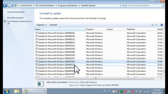Viewport: 168px width, 94px height.
Task: Expand arrow after Control Panel breadcrumb
Action: point(33,5)
